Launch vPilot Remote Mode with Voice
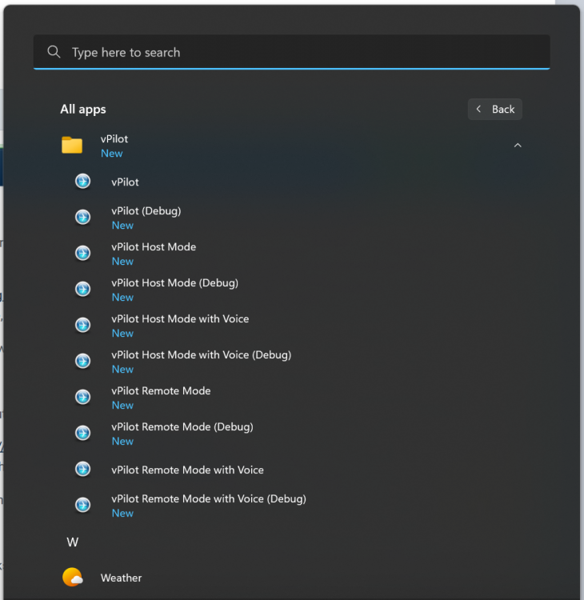 point(187,470)
